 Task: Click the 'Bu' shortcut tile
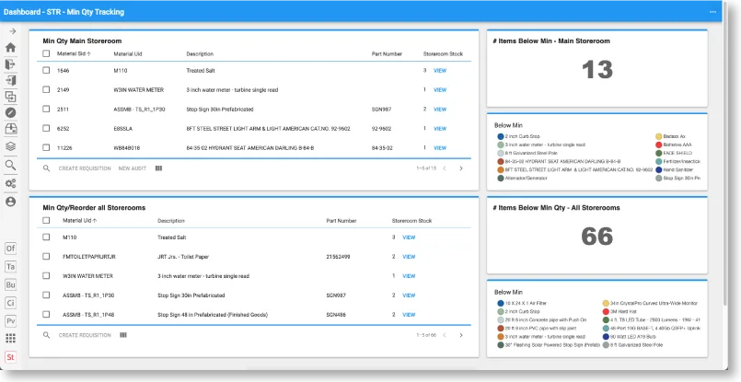[10, 284]
